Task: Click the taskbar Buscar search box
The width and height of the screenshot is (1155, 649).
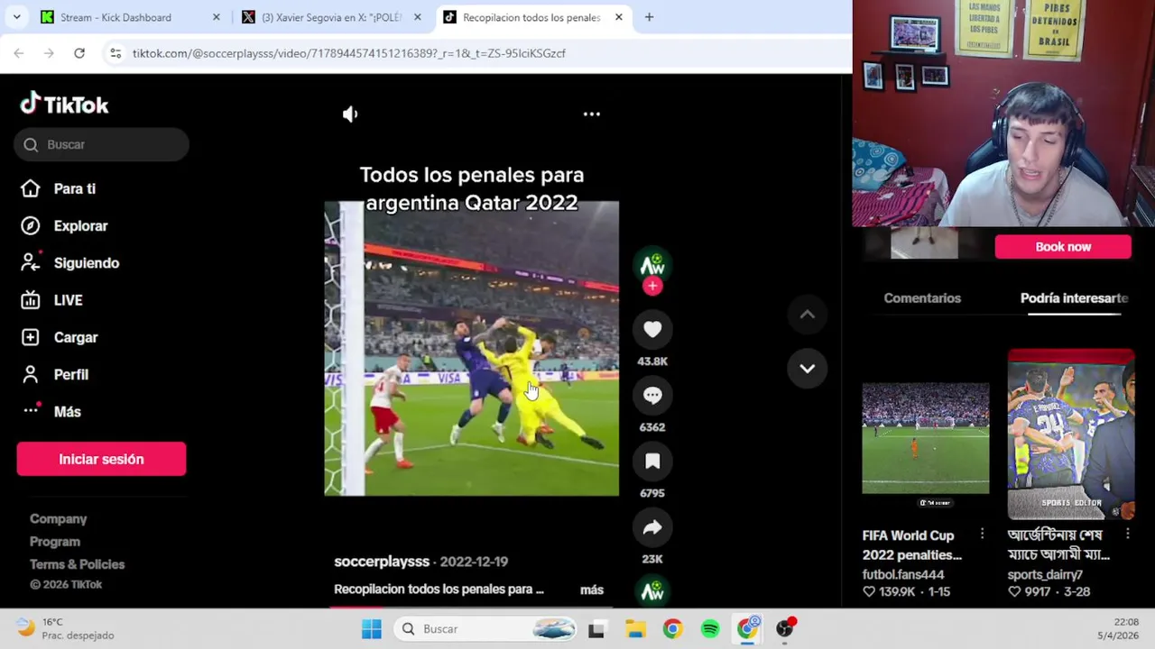Action: (x=487, y=629)
